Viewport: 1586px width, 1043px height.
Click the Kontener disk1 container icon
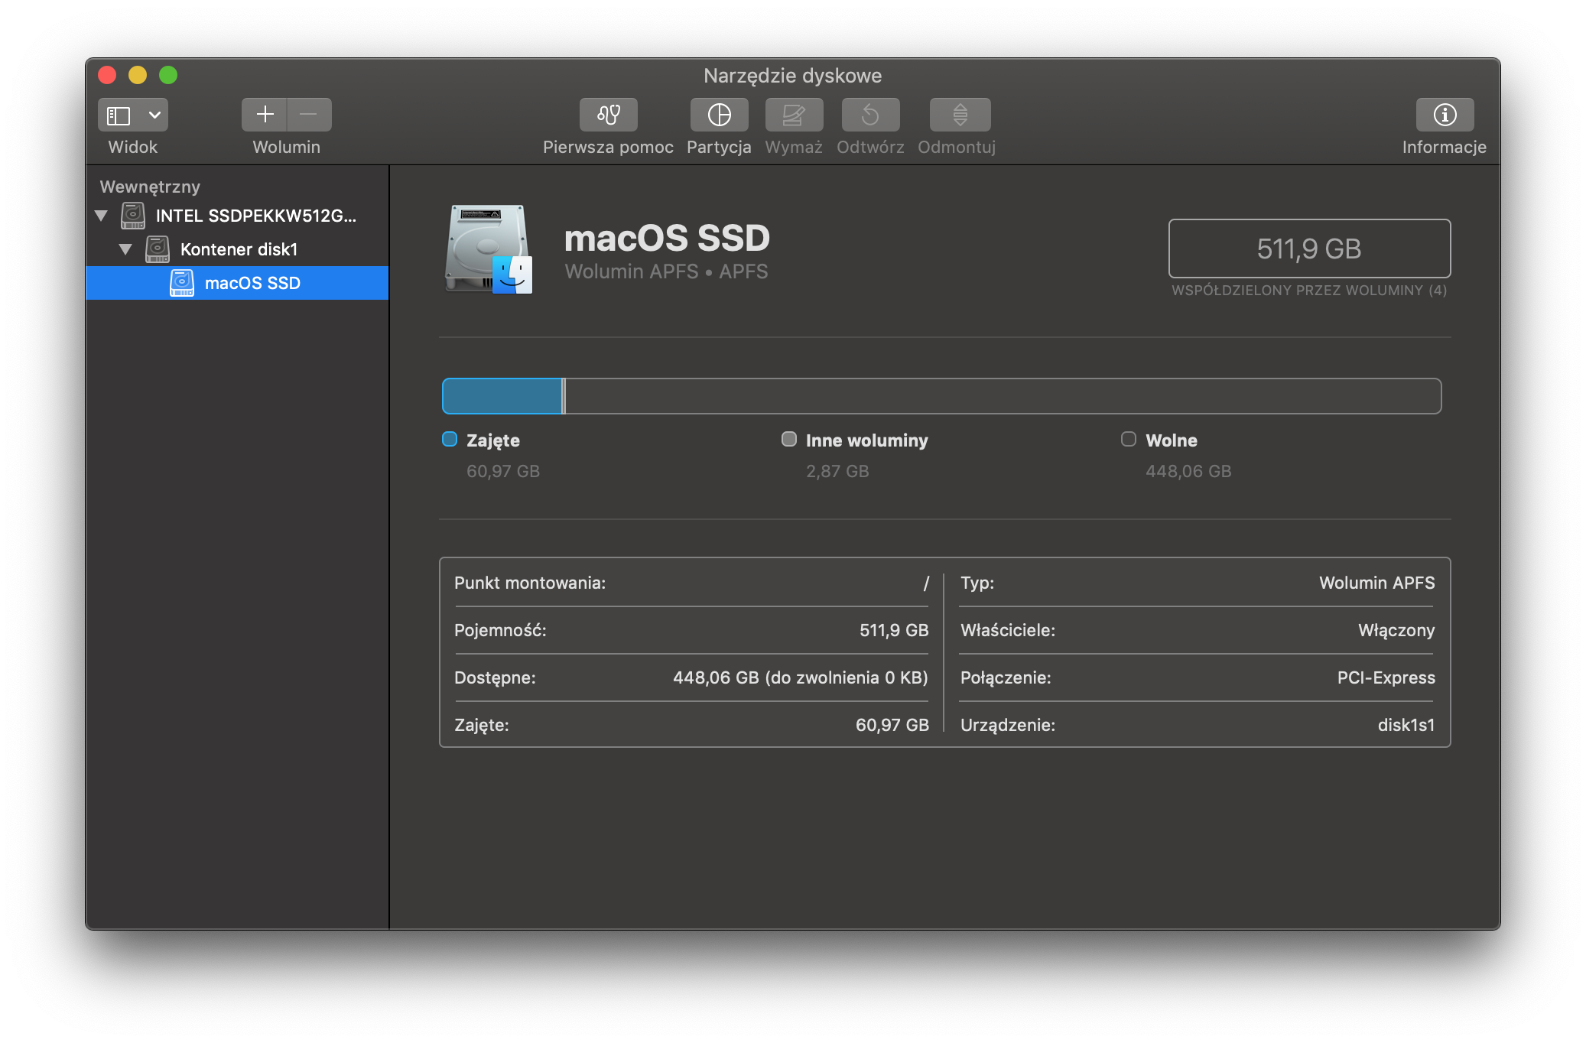[158, 249]
